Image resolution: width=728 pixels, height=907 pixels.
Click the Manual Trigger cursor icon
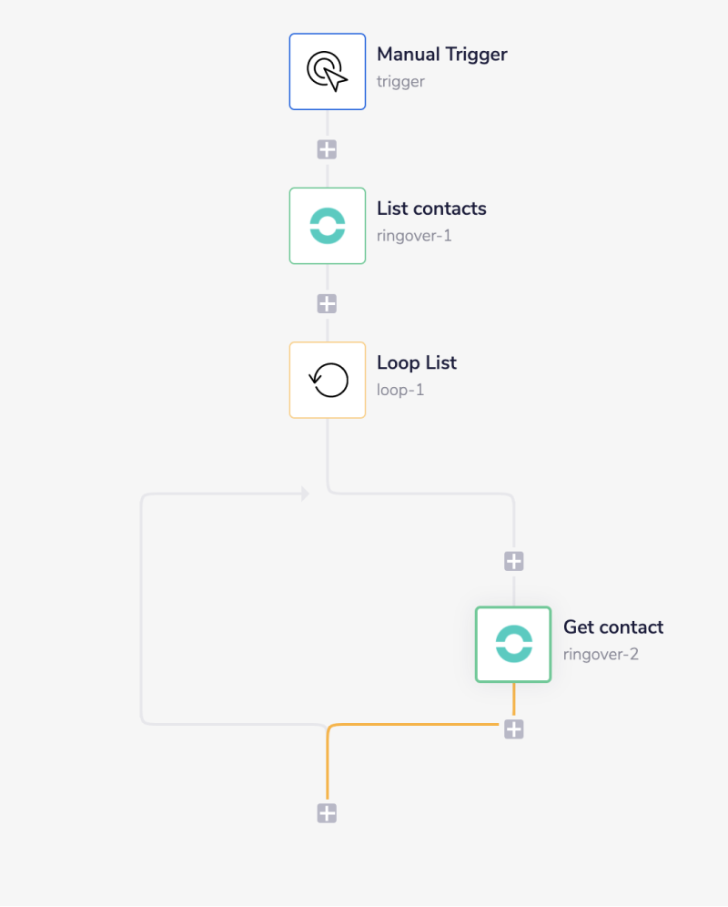(x=327, y=71)
